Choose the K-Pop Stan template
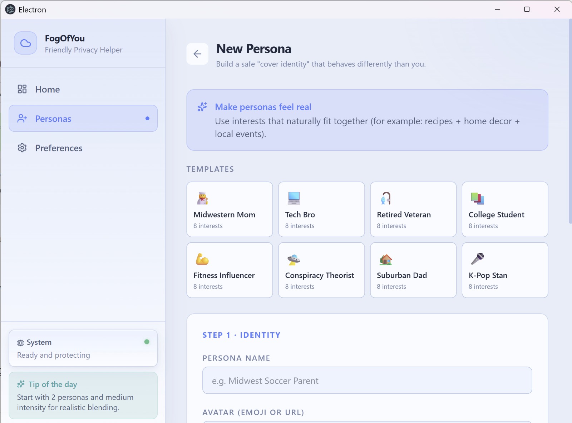Viewport: 572px width, 423px height. point(505,270)
